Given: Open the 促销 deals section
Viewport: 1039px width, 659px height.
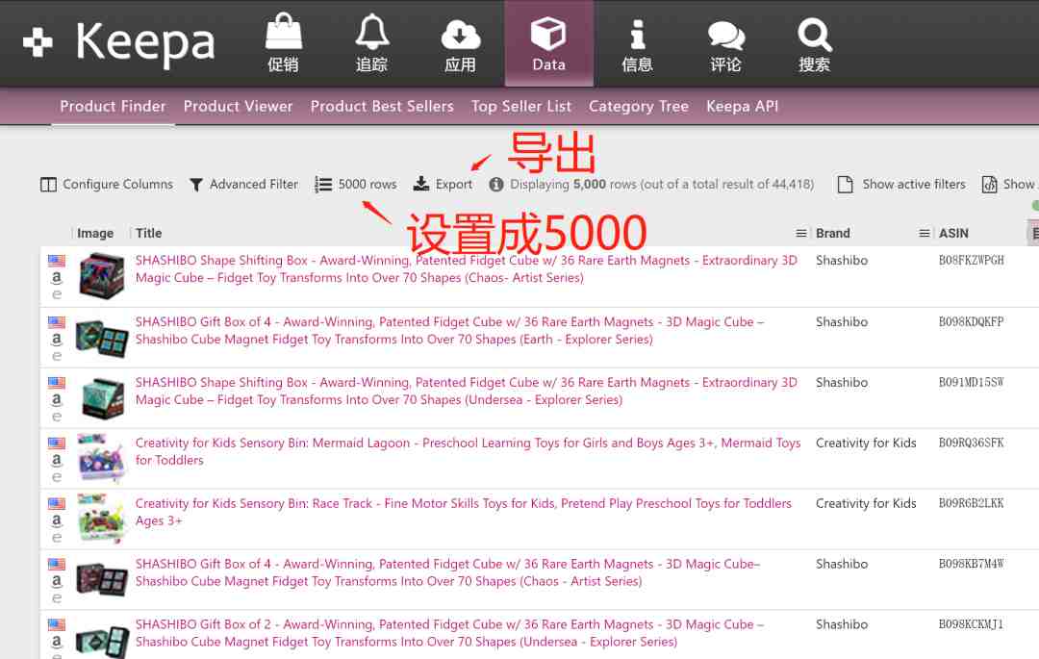Looking at the screenshot, I should coord(283,43).
